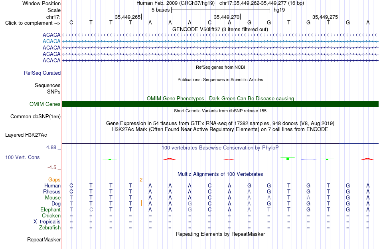Click the GTEx Gene Expression track title
Viewport: 379px width, 249px height.
tap(220, 123)
